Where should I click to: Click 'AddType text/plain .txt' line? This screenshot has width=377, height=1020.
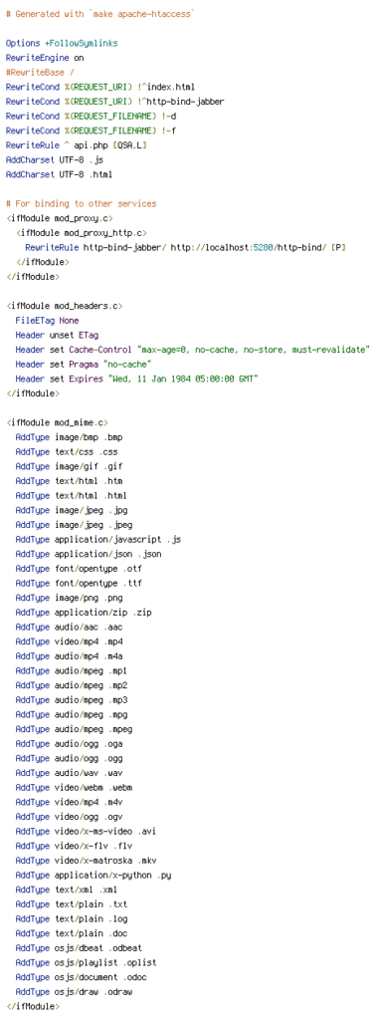[71, 903]
